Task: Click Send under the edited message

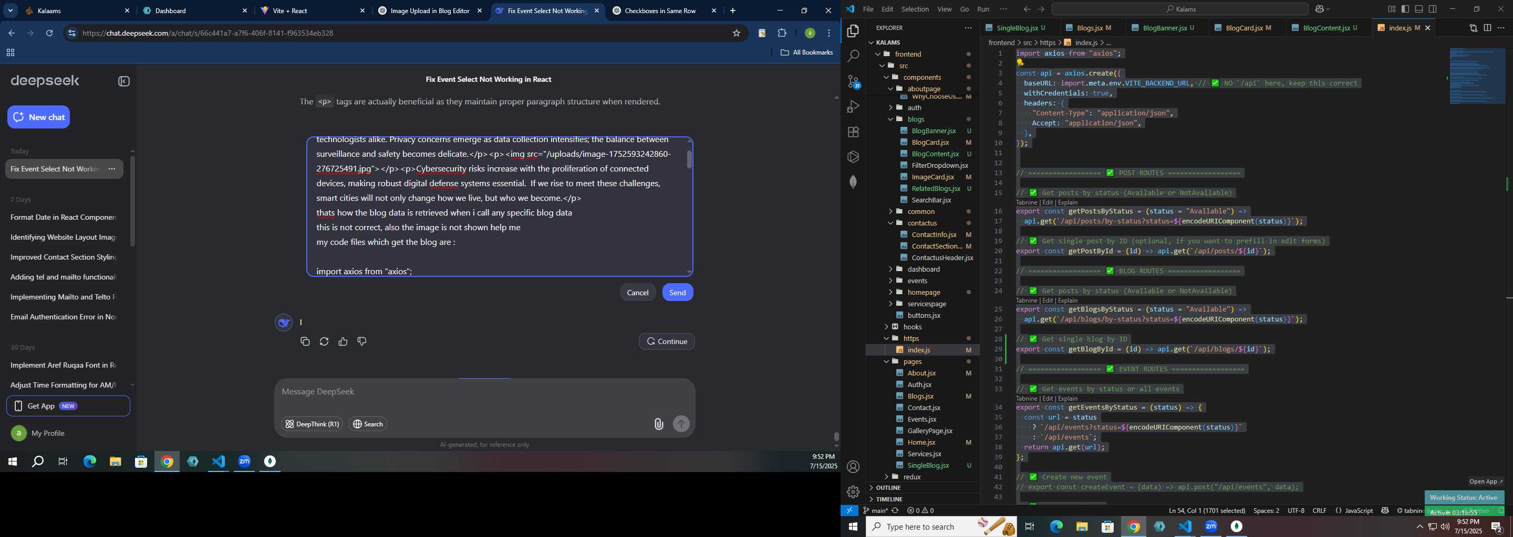Action: pos(678,293)
